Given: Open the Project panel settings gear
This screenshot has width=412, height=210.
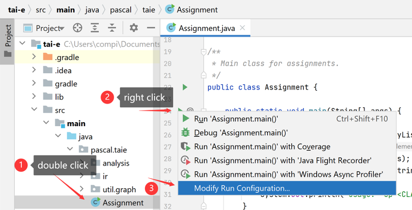Looking at the screenshot, I should (x=134, y=28).
